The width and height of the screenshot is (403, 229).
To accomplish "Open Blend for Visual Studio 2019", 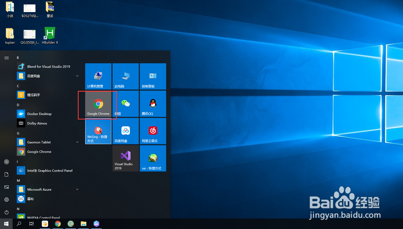I will pos(48,67).
